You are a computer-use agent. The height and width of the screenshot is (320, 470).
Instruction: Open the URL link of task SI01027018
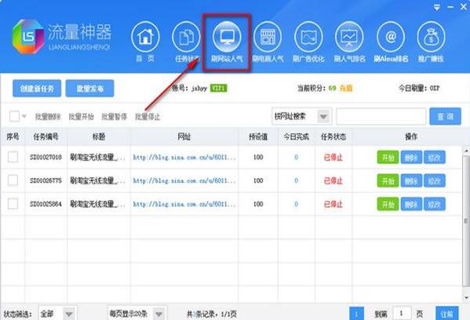(184, 157)
